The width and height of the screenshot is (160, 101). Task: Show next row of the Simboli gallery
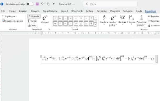coord(95,21)
